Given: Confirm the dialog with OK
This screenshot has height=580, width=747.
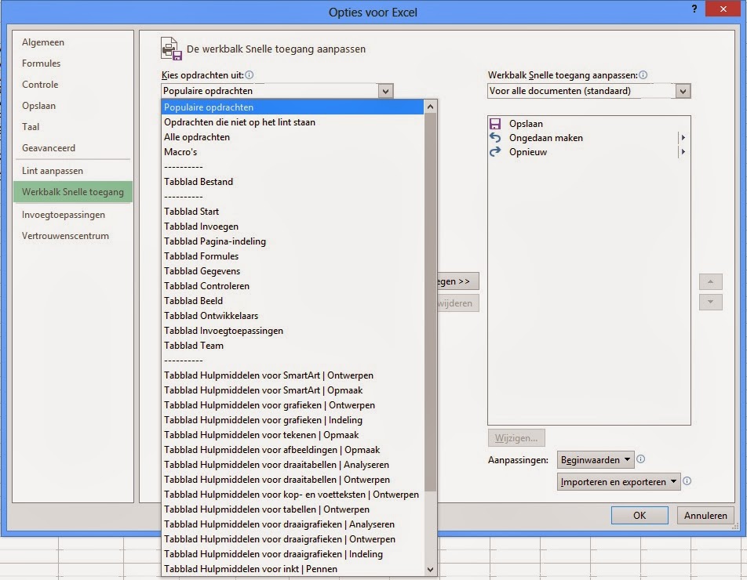Looking at the screenshot, I should coord(639,515).
